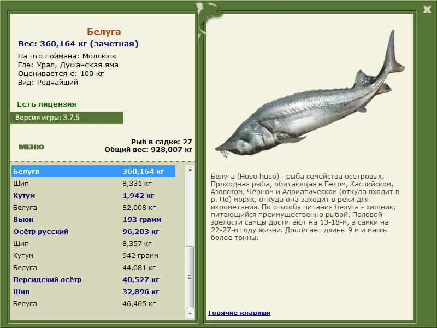Select Шип 32,896 кг row
Screen dimensions: 437x328
click(x=93, y=291)
